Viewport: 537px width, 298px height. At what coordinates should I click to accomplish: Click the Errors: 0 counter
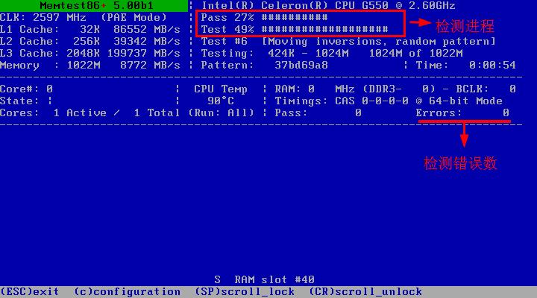pyautogui.click(x=462, y=113)
